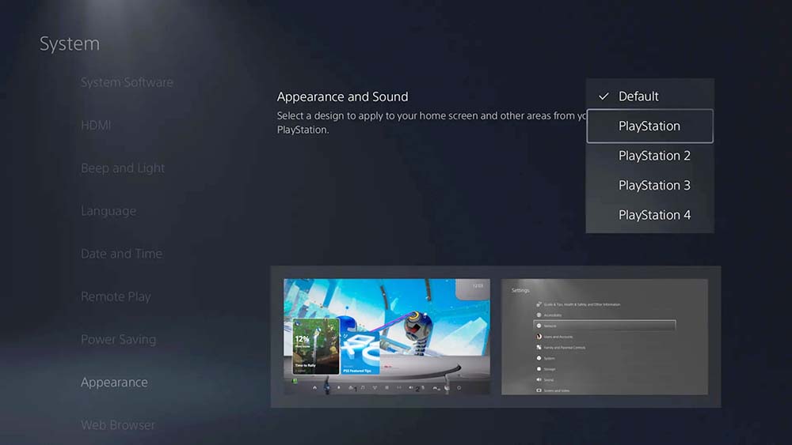Open Power Saving settings

coord(119,339)
